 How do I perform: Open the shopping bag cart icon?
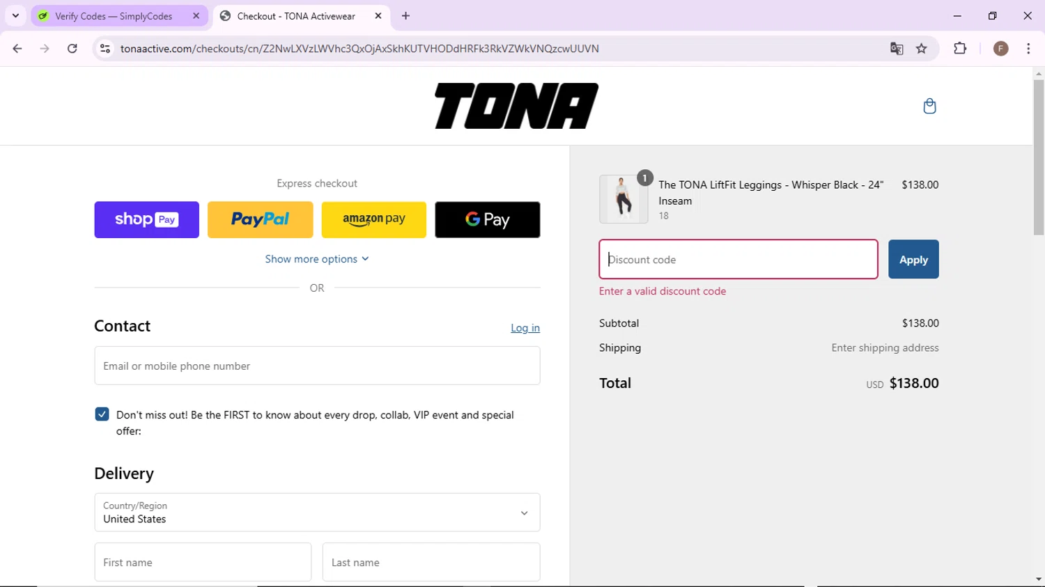(x=929, y=106)
